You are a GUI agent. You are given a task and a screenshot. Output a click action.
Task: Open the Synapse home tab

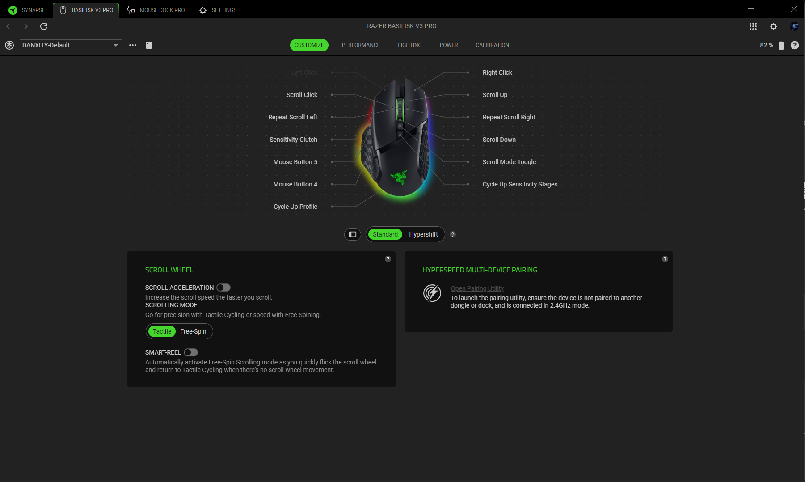(x=27, y=10)
